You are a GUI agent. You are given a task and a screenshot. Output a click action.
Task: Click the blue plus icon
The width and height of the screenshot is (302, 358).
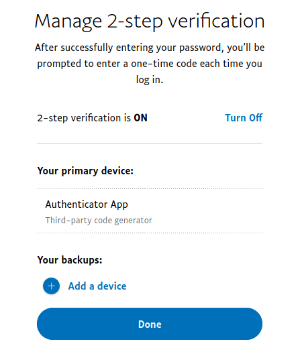tap(51, 286)
